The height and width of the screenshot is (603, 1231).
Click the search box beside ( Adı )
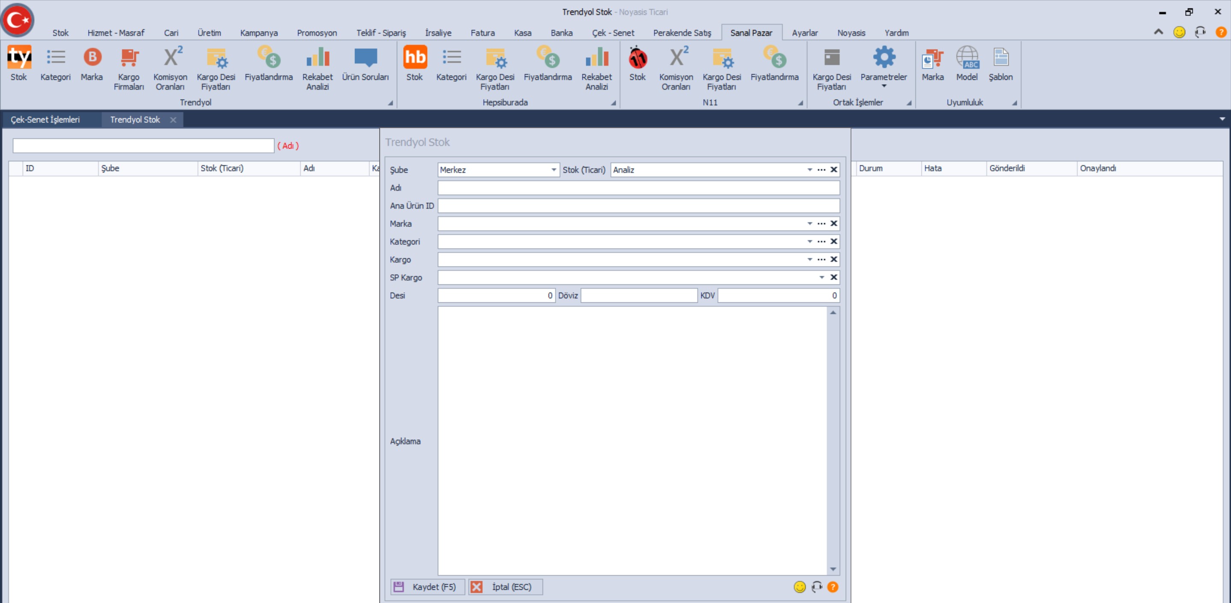coord(143,146)
